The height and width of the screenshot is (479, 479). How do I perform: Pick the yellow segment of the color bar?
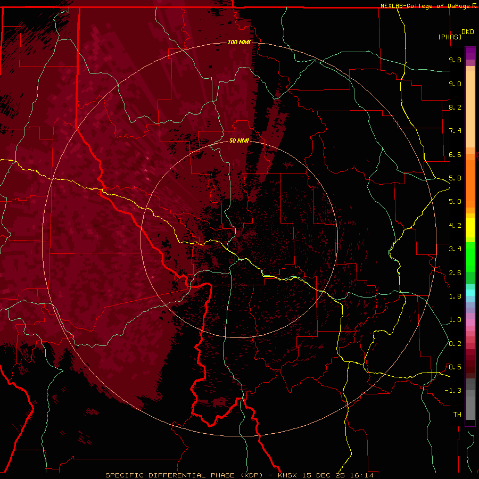[470, 228]
